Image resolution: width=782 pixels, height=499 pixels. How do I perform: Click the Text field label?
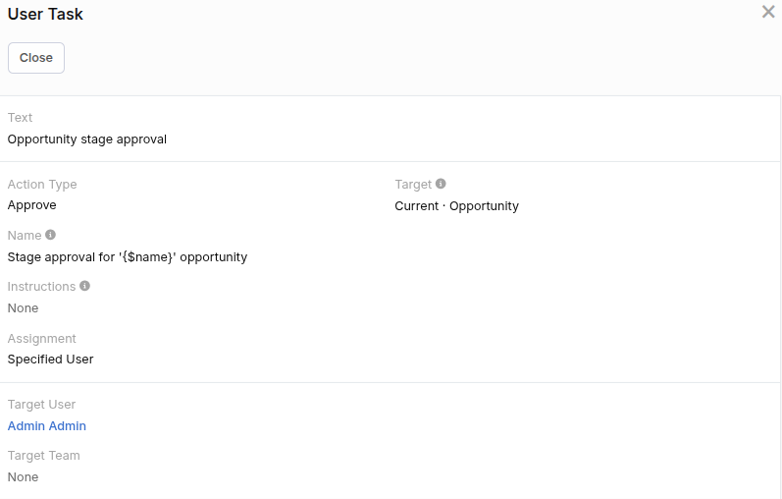(x=21, y=118)
